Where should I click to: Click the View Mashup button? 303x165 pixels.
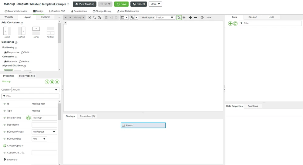tap(85, 4)
